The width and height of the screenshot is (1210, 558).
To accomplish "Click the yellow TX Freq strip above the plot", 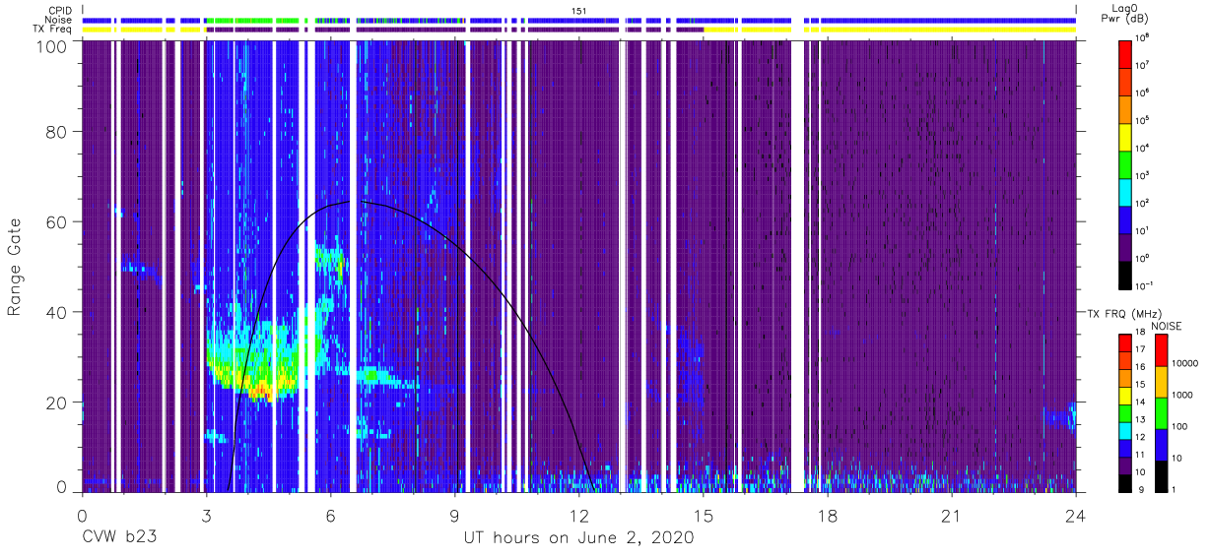I will click(x=890, y=30).
